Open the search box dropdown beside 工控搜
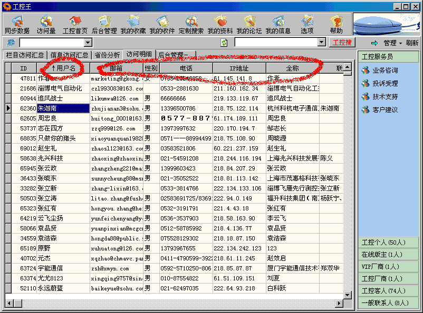Screen dimensions: 423x313 point(322,43)
